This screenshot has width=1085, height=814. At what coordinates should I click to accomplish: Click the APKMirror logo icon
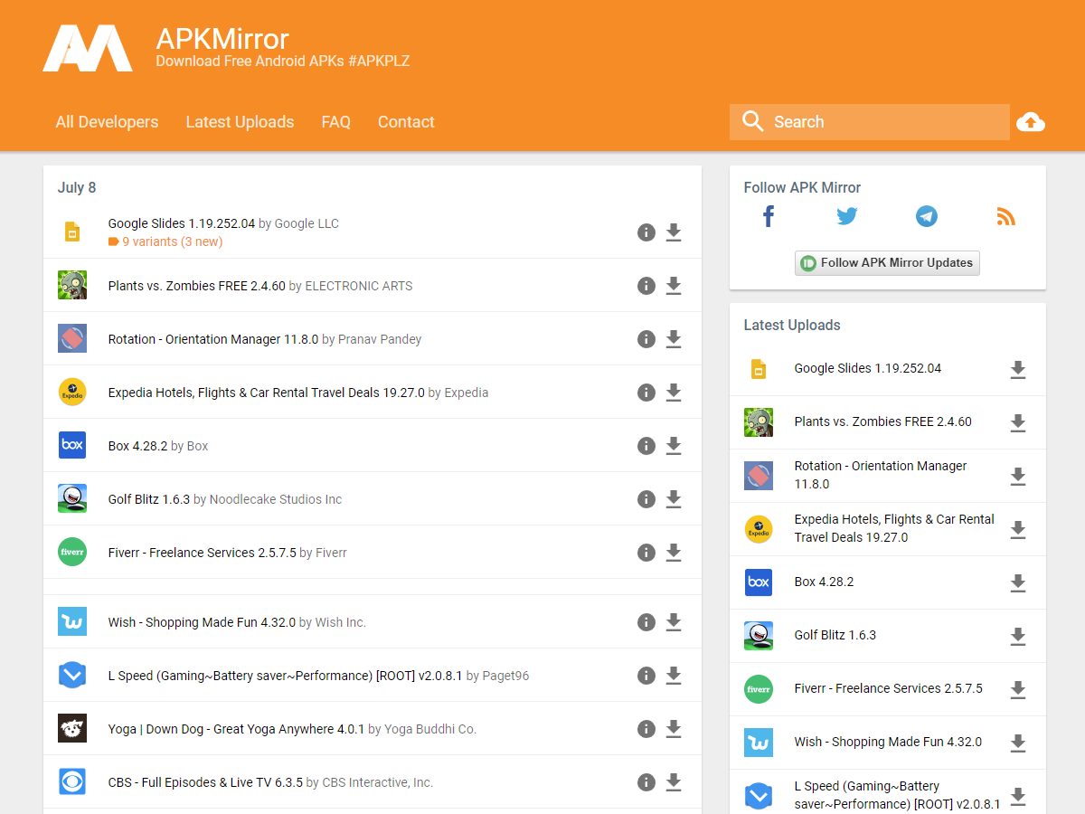pyautogui.click(x=88, y=49)
